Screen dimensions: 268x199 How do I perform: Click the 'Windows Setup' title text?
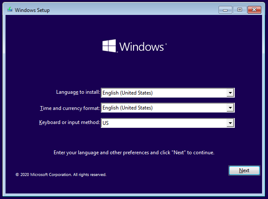[32, 10]
